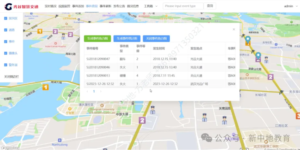Select the police officer icon above 中原大道
300x150 pixels.
(x=152, y=110)
